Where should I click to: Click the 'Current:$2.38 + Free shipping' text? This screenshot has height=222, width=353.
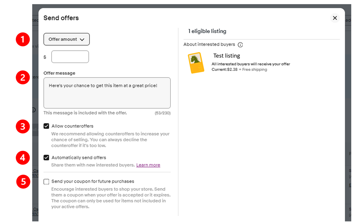(239, 69)
